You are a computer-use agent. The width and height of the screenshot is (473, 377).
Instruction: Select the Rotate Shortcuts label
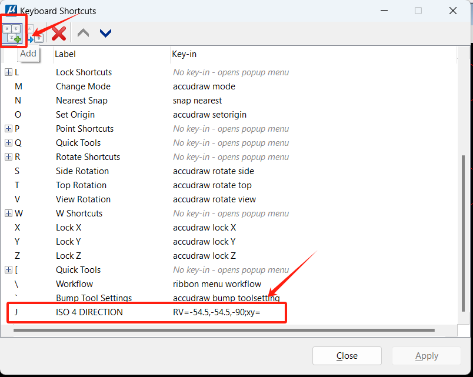click(x=88, y=157)
